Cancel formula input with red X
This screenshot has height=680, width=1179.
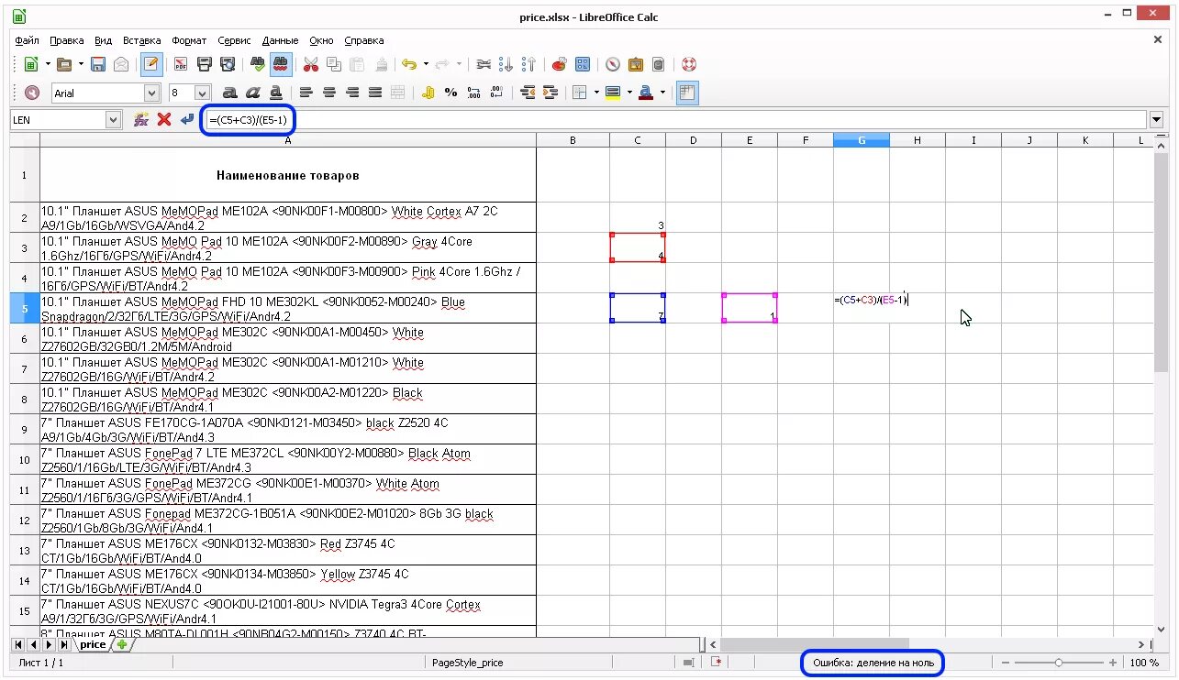[x=164, y=119]
